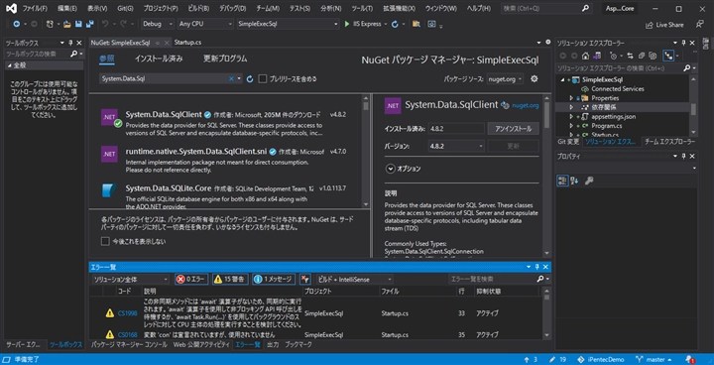Image resolution: width=714 pixels, height=365 pixels.
Task: Click the Undo arrow icon
Action: point(105,24)
